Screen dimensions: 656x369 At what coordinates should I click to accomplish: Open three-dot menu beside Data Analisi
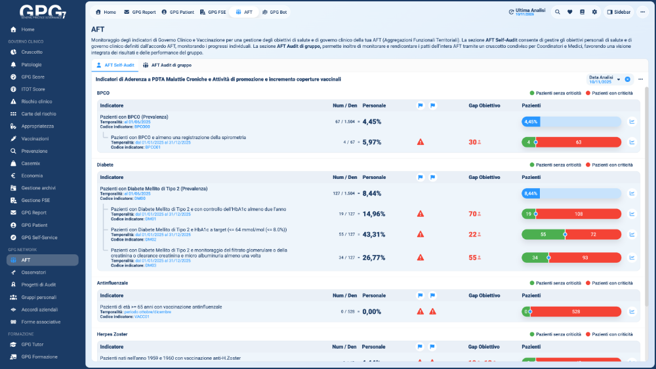tap(640, 79)
